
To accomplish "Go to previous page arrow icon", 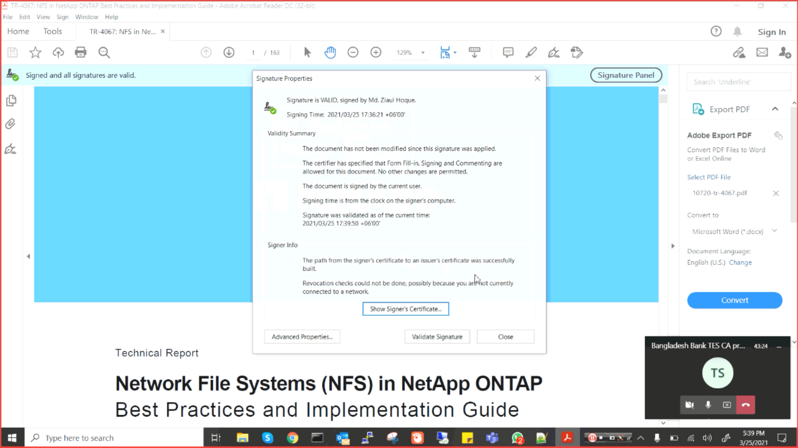I will tap(206, 52).
